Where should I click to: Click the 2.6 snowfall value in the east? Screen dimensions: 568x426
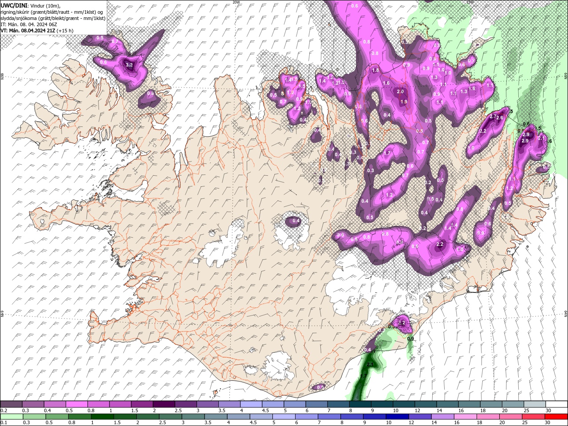pos(500,118)
